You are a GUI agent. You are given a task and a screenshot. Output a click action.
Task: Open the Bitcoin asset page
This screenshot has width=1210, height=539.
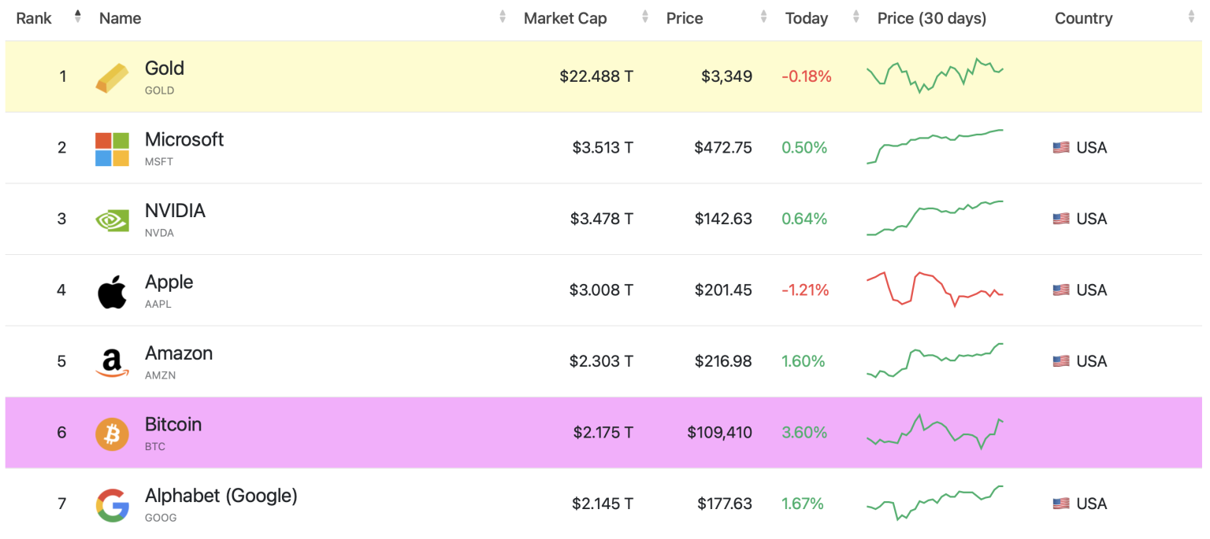coord(173,424)
